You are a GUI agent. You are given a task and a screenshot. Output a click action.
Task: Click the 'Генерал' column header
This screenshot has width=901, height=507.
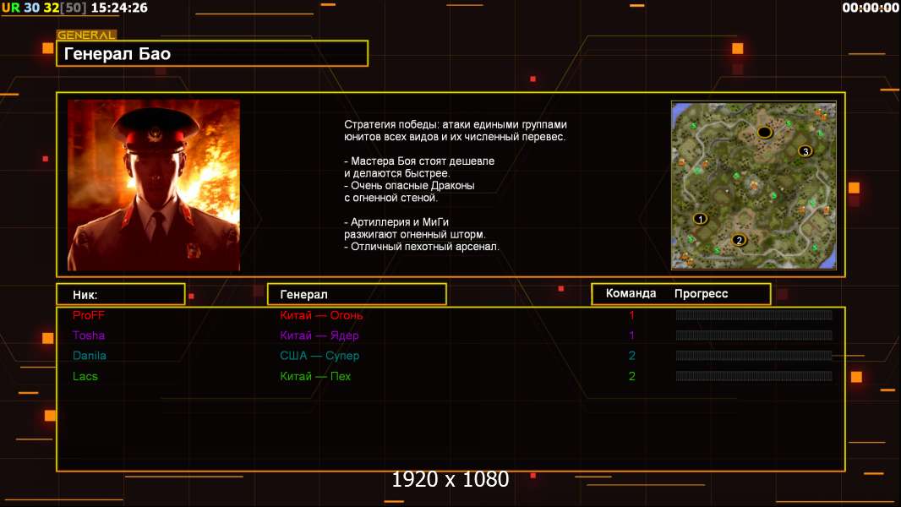[x=356, y=294]
